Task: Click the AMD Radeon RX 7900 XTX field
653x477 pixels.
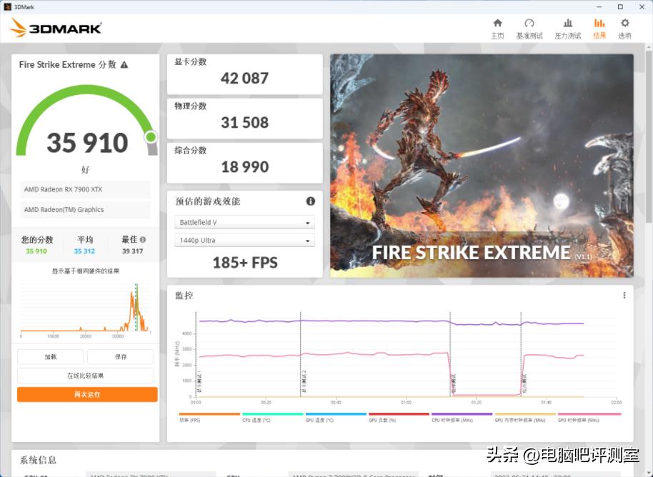Action: tap(85, 189)
